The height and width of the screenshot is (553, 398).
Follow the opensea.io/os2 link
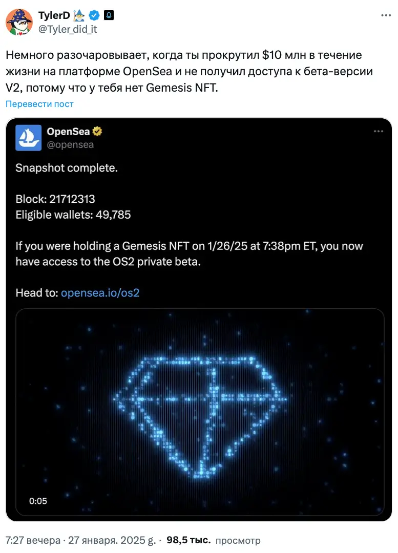(100, 293)
